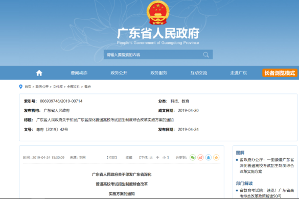The image size is (299, 199).
Task: Share to QQ via blue icon
Action: click(208, 158)
